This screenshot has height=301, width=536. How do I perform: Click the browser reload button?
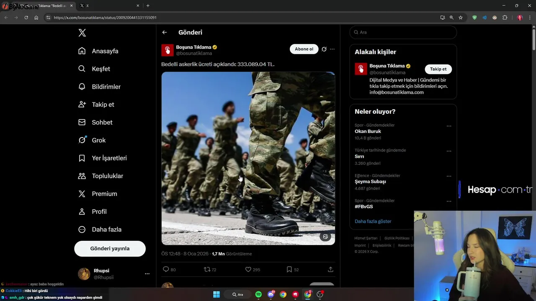pyautogui.click(x=26, y=18)
